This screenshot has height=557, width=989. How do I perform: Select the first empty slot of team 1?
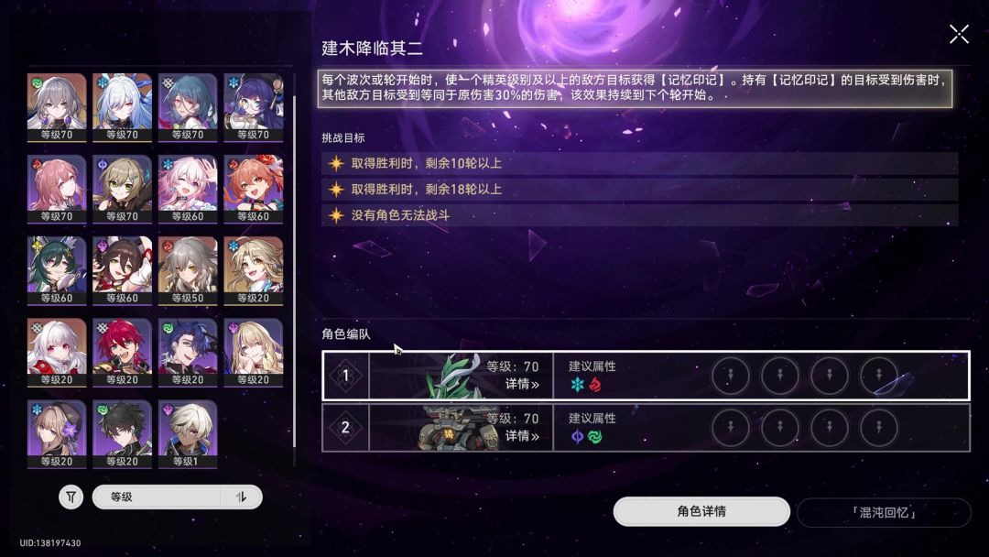tap(731, 376)
